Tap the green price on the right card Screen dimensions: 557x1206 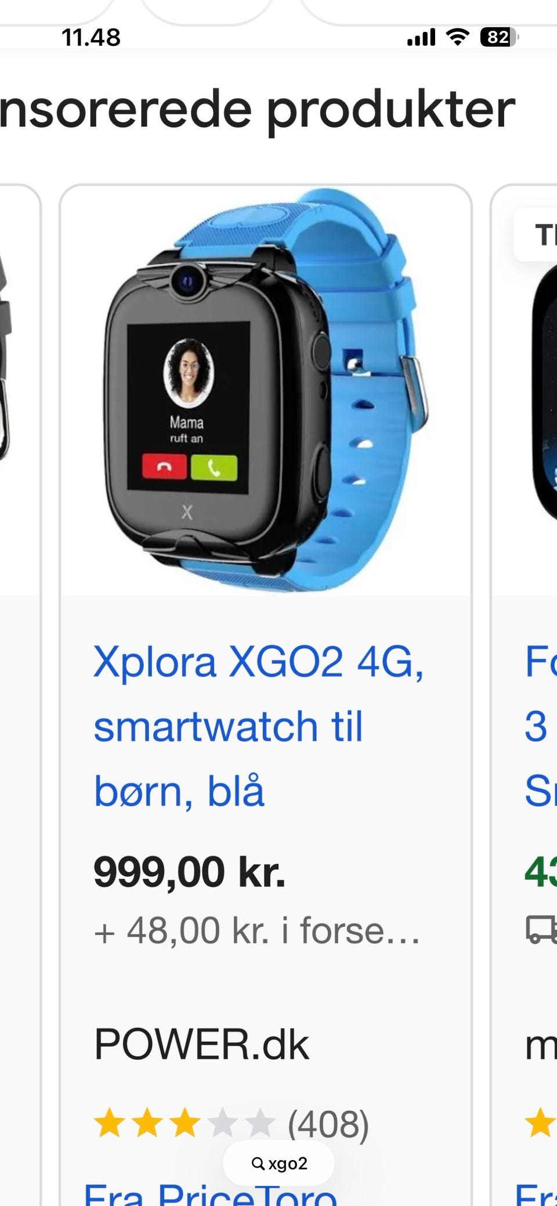(541, 872)
